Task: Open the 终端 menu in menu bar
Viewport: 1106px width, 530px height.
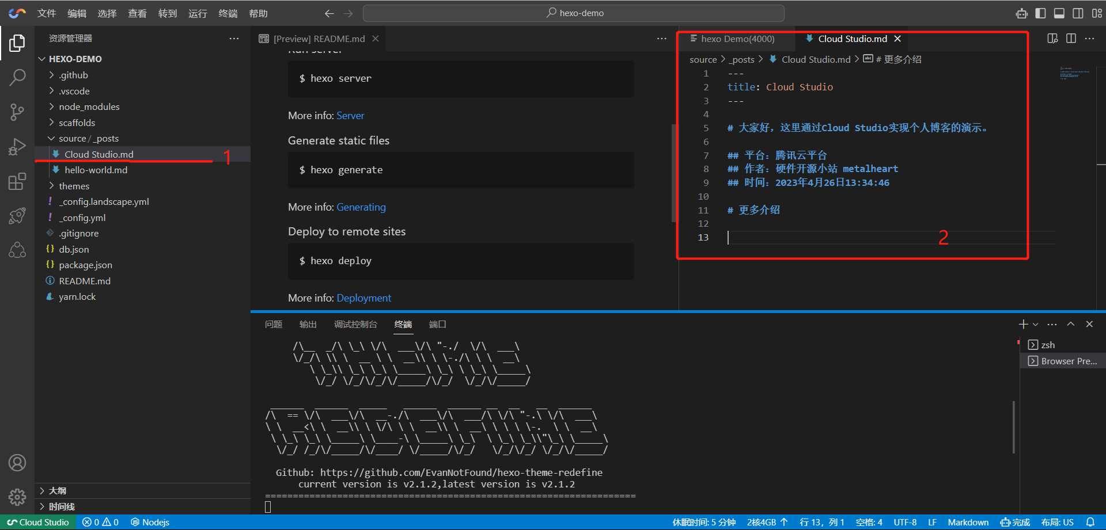Action: click(x=228, y=13)
